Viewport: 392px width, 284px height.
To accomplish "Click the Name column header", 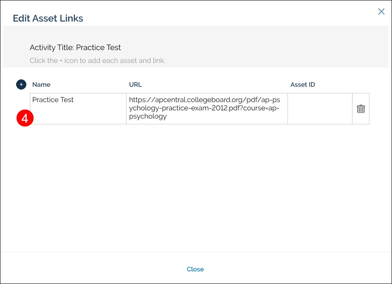I will pyautogui.click(x=41, y=84).
